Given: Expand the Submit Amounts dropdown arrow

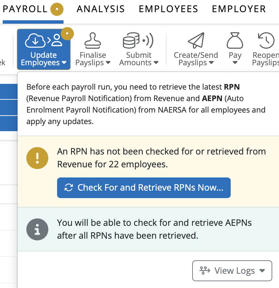Looking at the screenshot, I should (156, 63).
